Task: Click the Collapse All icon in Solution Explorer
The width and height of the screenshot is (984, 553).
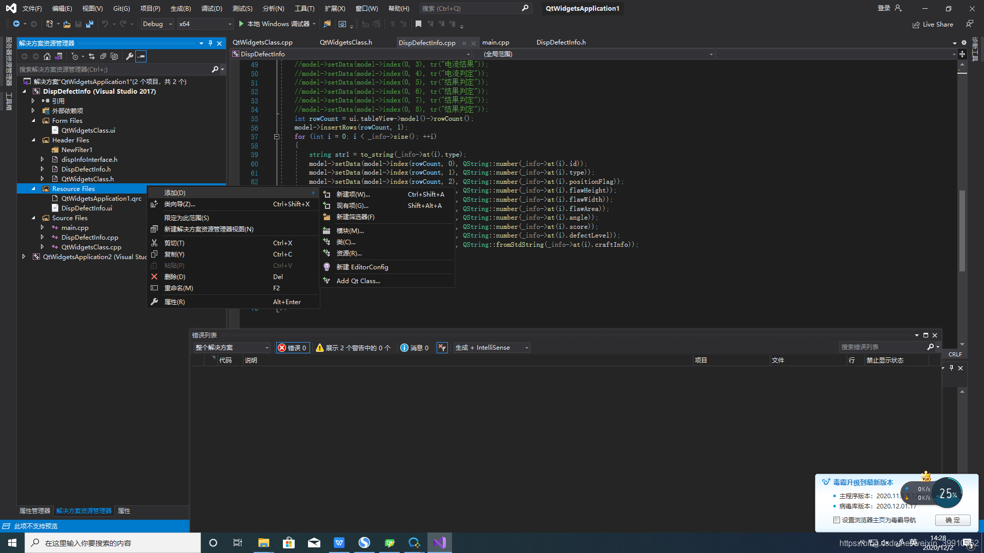Action: click(103, 56)
